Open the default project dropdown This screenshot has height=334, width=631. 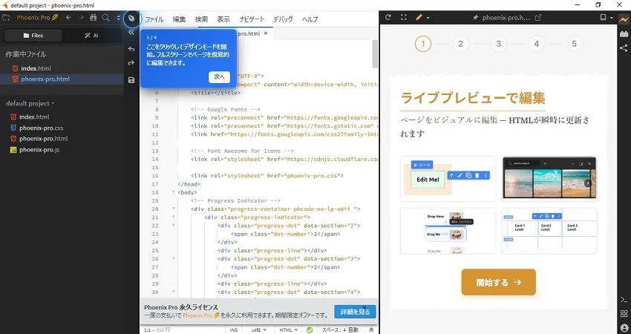pos(30,103)
